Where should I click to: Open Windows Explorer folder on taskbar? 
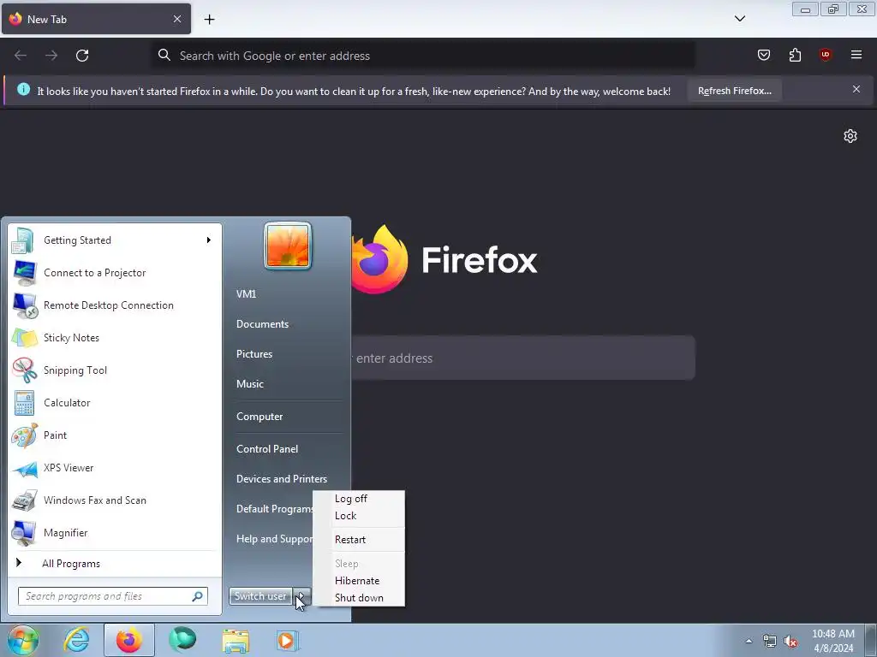(x=236, y=640)
